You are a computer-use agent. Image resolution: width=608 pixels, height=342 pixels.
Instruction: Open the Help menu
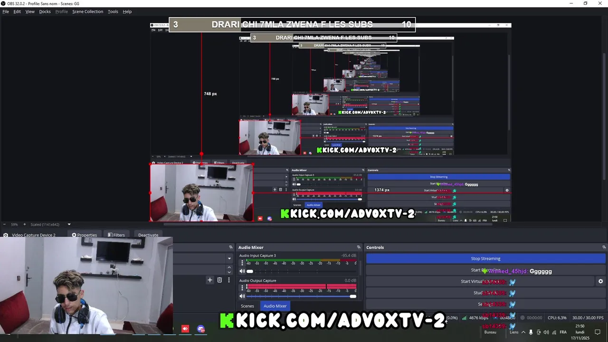[127, 11]
